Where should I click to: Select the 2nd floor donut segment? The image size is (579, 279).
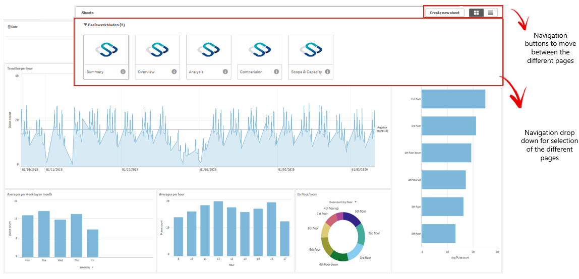[x=361, y=235]
